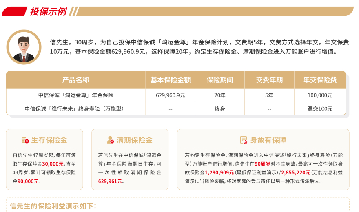Select the 100,000元 annual premium cell
This screenshot has height=212, width=359.
pyautogui.click(x=320, y=95)
